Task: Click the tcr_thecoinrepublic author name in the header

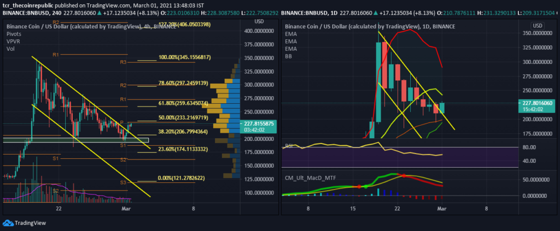Action: tap(27, 4)
